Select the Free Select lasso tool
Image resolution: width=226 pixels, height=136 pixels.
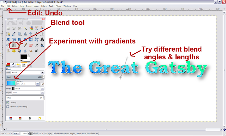click(x=19, y=28)
